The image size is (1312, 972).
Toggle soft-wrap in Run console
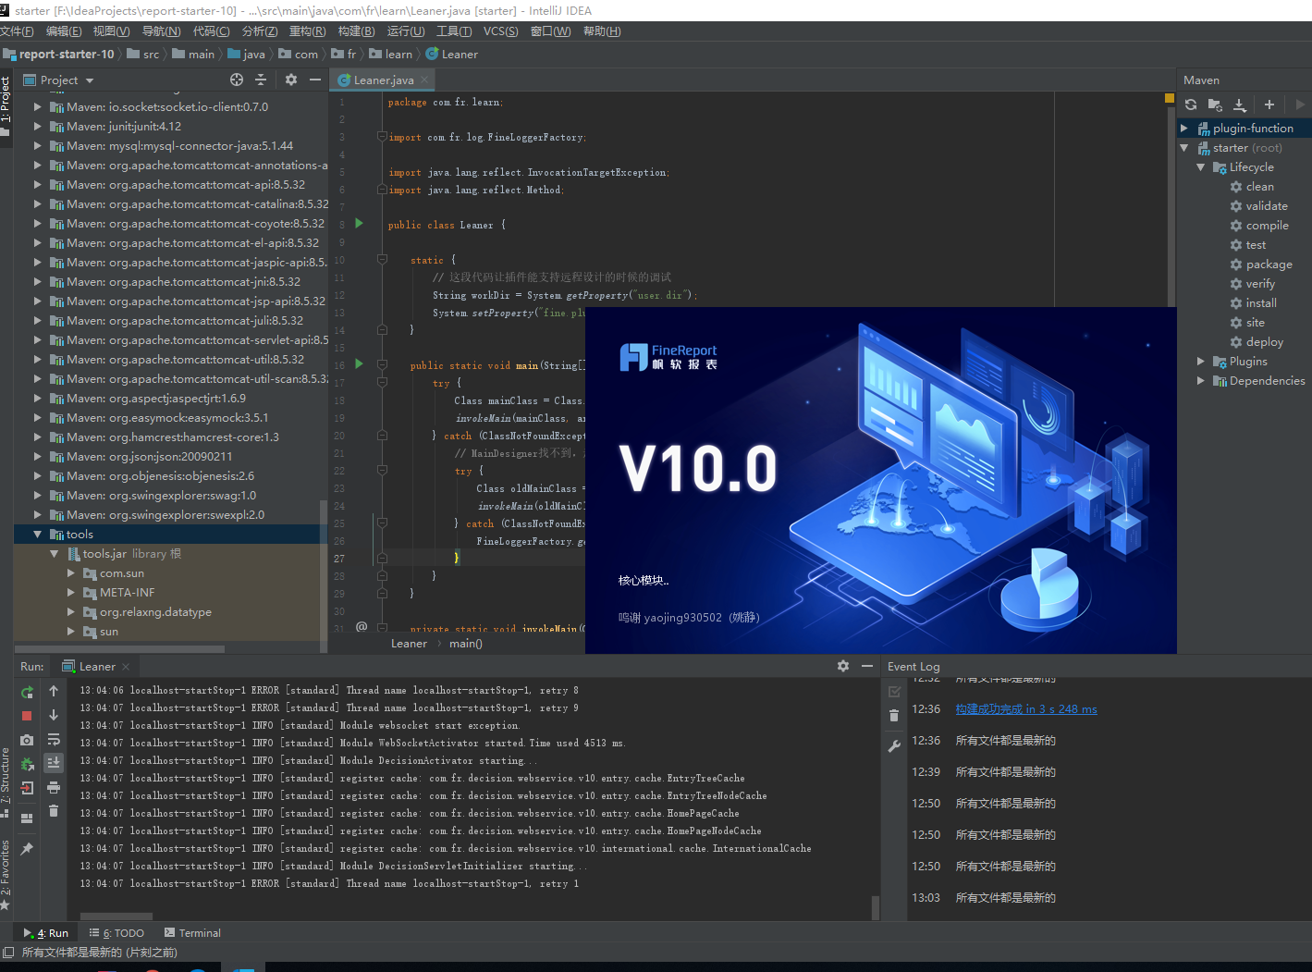pyautogui.click(x=54, y=739)
